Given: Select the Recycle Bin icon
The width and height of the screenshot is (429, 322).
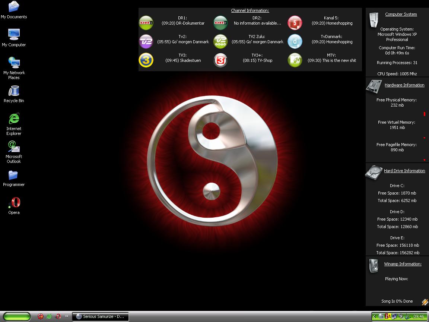Looking at the screenshot, I should pyautogui.click(x=14, y=94).
